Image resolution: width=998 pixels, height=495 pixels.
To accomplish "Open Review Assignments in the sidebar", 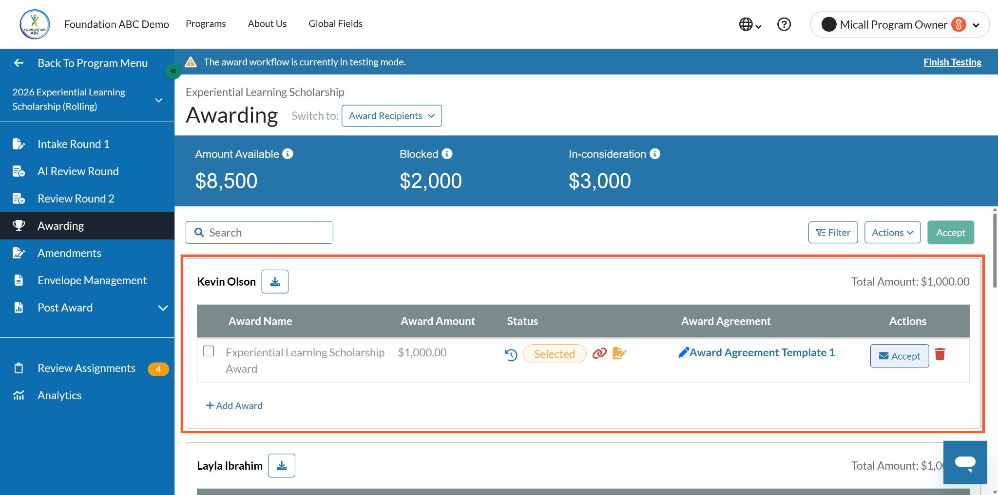I will click(x=87, y=368).
